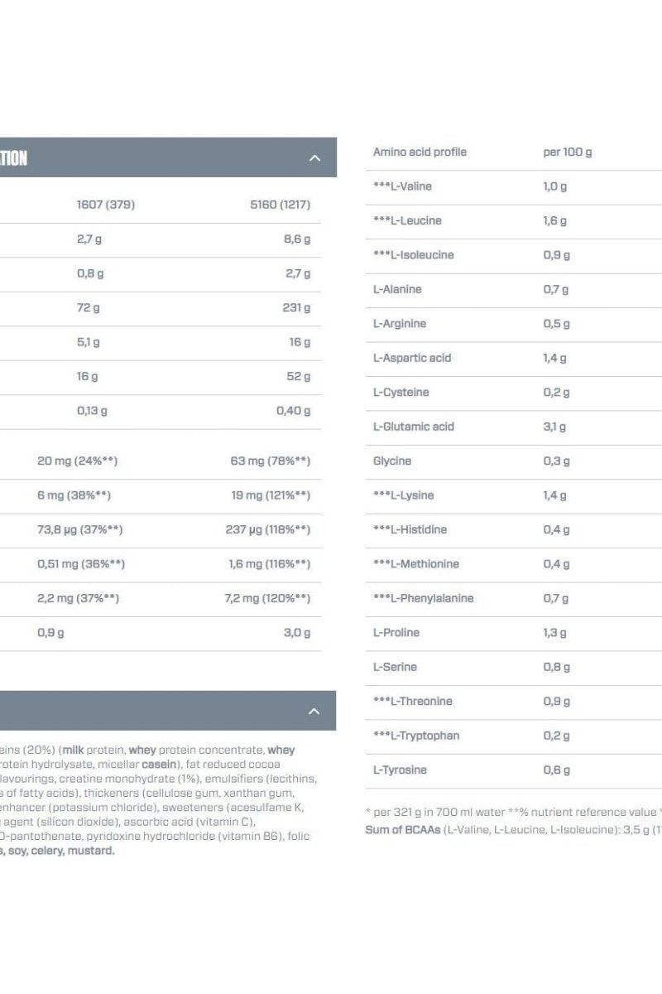Click the 5160 (1217) energy value
Screen dimensions: 662x994
[281, 205]
